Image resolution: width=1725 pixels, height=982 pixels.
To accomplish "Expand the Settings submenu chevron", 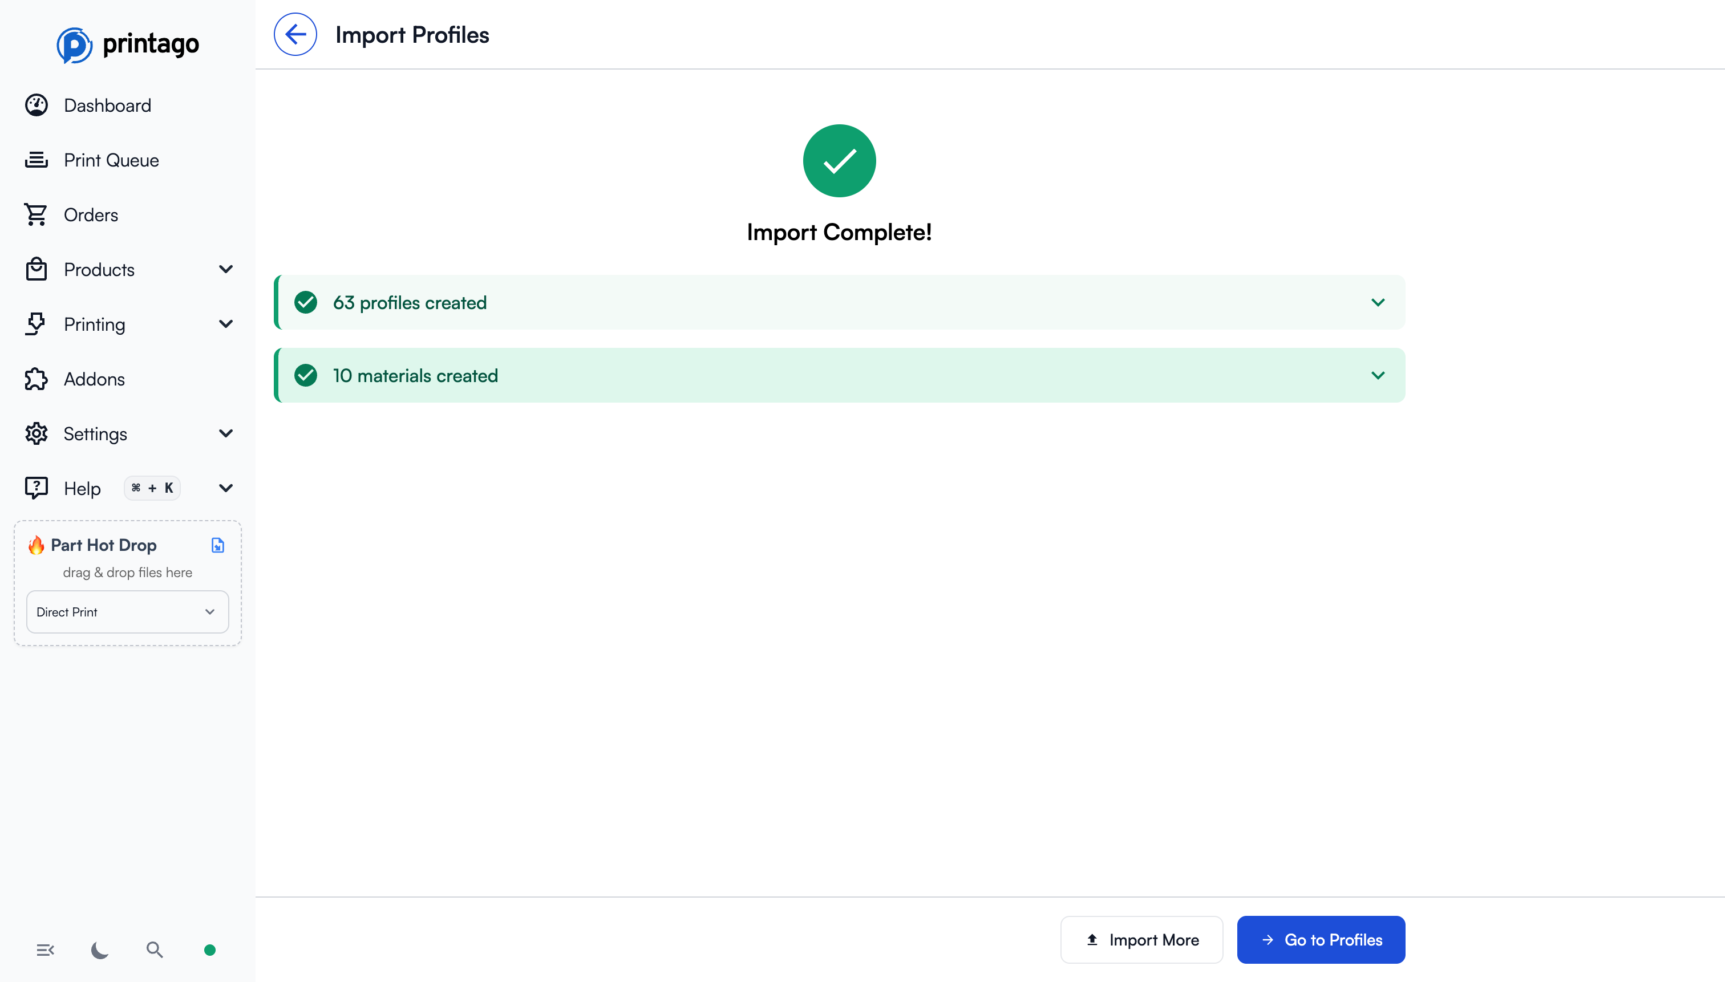I will click(226, 433).
